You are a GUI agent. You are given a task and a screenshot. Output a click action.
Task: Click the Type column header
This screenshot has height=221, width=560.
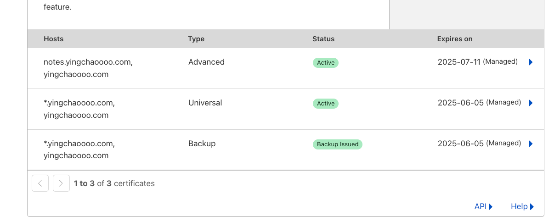(x=196, y=39)
